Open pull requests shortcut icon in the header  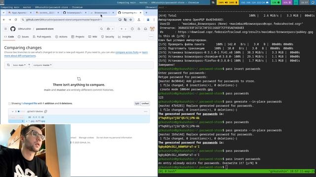(139, 29)
